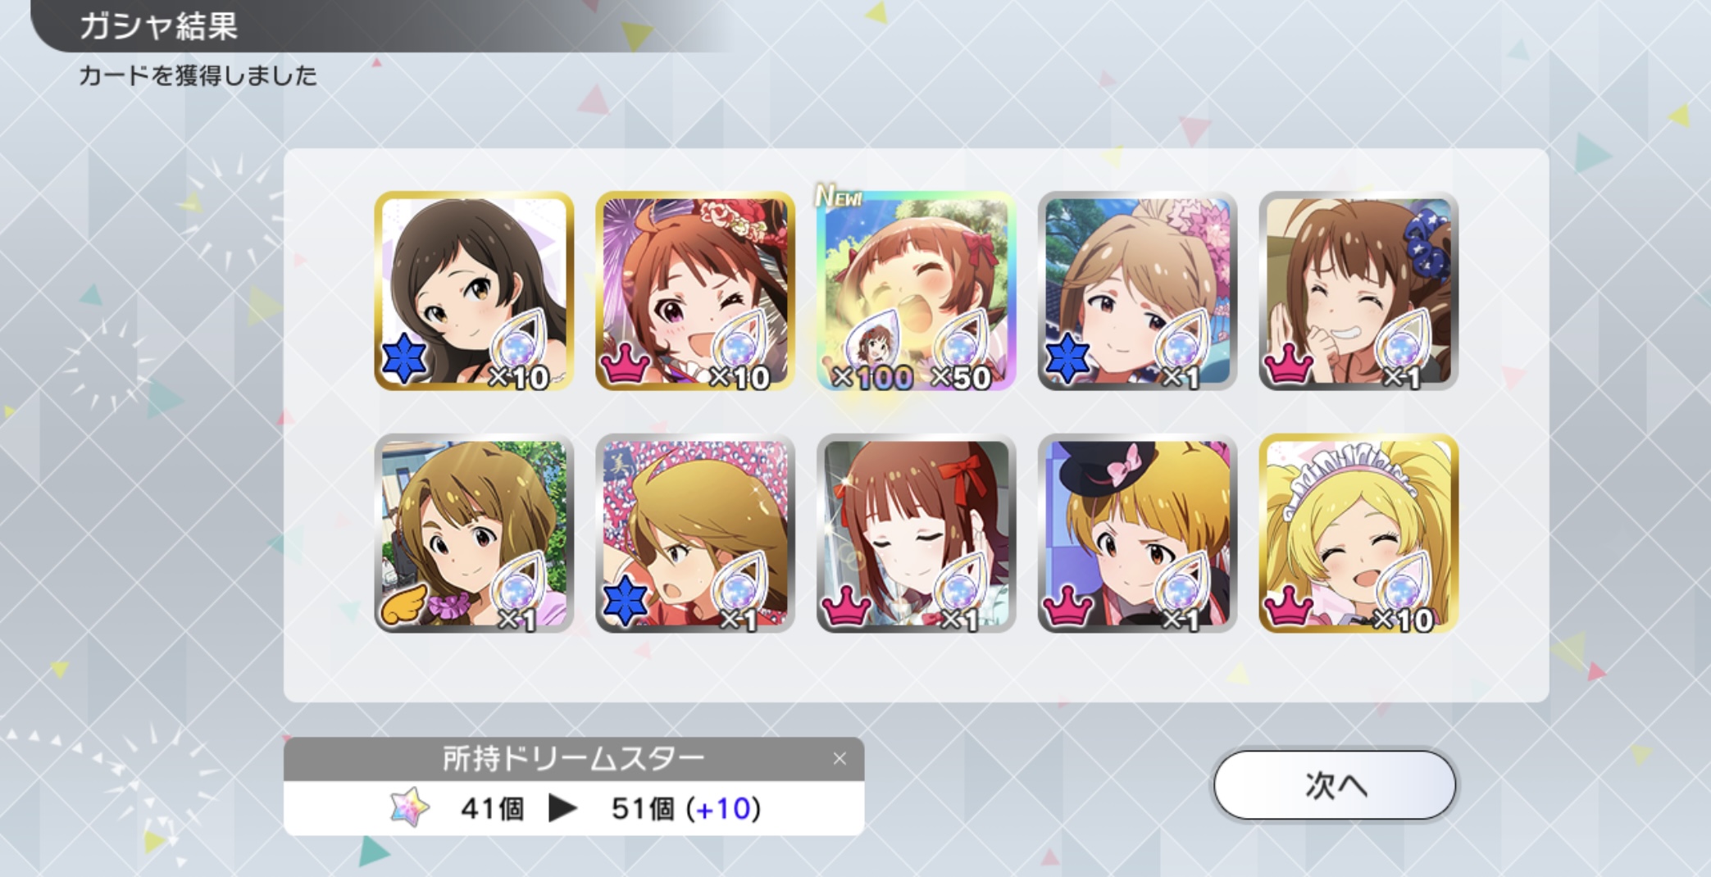Open the girl with blue star scrunchie card
Image resolution: width=1711 pixels, height=877 pixels.
click(1358, 290)
